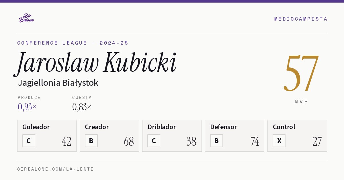The width and height of the screenshot is (344, 180).
Task: Click the X grade badge in Control
Action: [279, 141]
